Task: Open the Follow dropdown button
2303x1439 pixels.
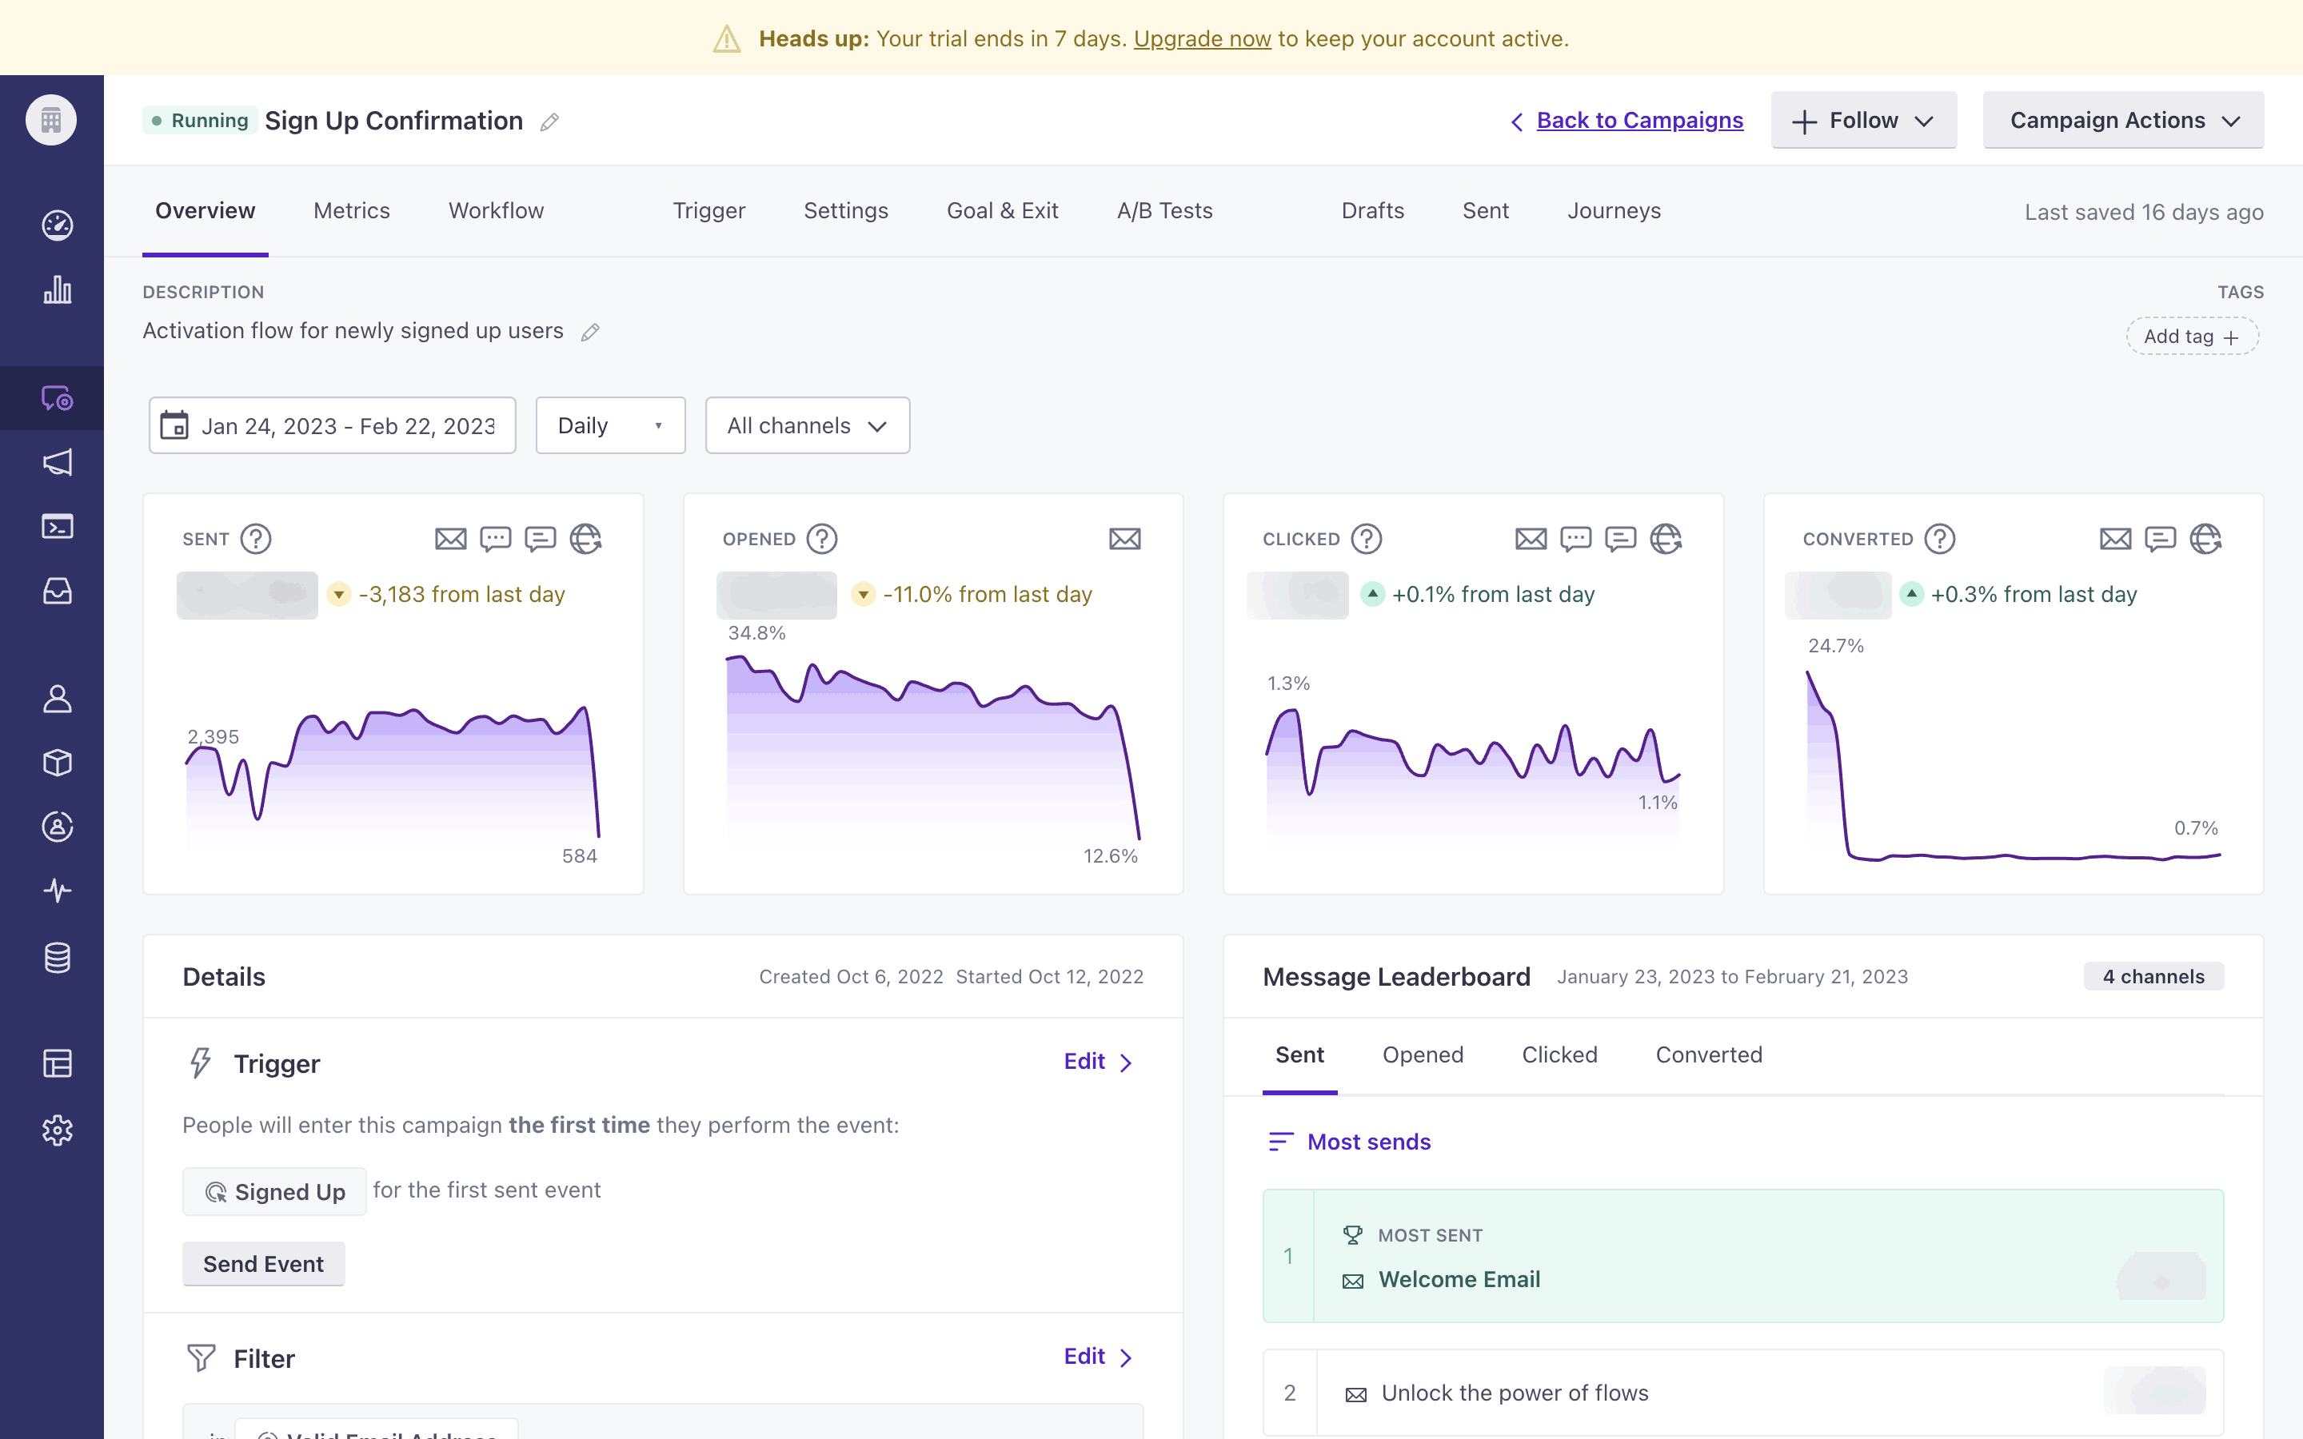Action: 1863,121
